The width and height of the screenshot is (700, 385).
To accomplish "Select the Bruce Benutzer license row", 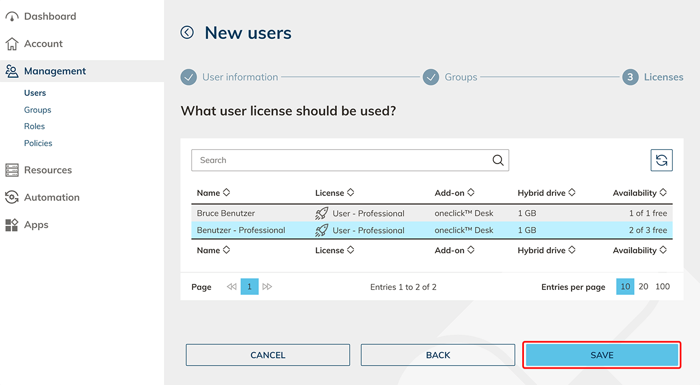I will pos(226,213).
